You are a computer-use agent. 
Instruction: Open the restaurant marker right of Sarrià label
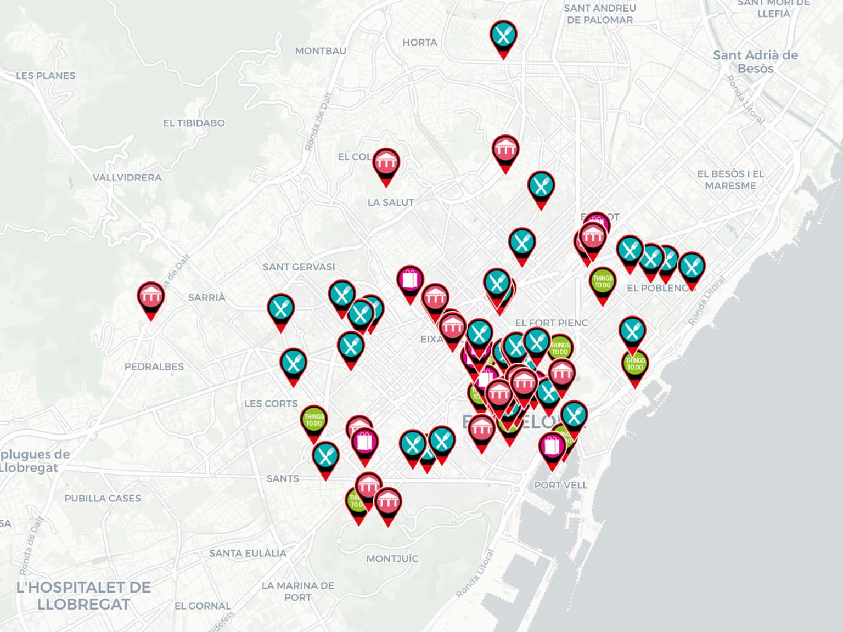coord(280,308)
